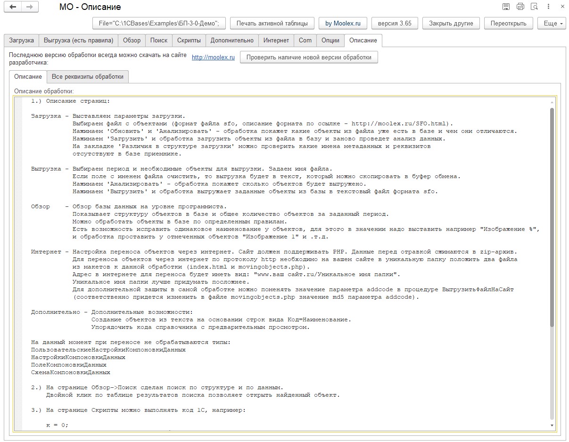Switch to the Обзор tab
This screenshot has height=442, width=569.
point(132,41)
